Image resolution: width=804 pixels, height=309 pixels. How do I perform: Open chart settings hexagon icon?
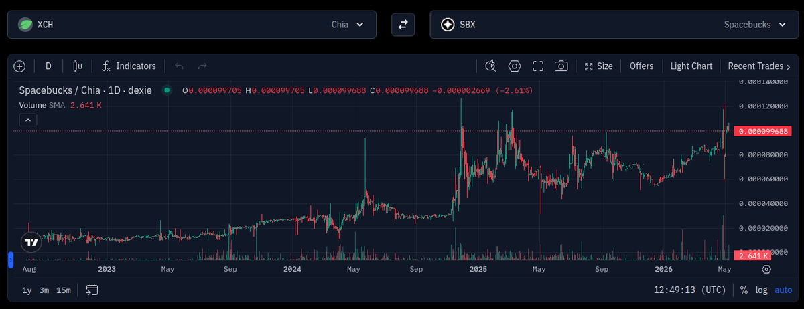(515, 66)
